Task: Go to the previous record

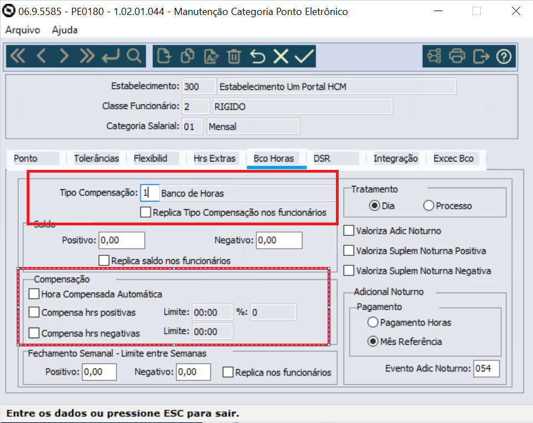Action: pyautogui.click(x=41, y=56)
